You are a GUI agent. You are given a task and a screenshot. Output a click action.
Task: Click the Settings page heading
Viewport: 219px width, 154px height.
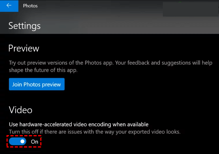pyautogui.click(x=25, y=26)
